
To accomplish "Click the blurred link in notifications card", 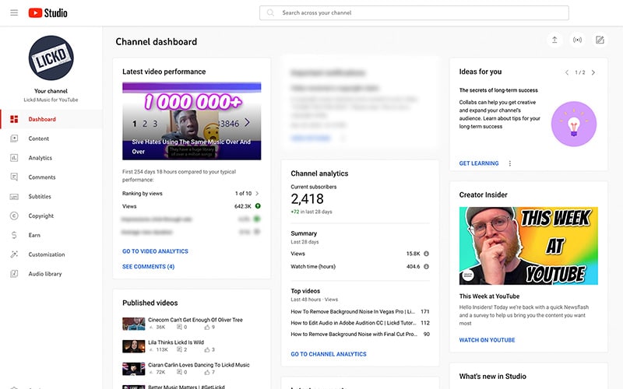I will click(311, 138).
